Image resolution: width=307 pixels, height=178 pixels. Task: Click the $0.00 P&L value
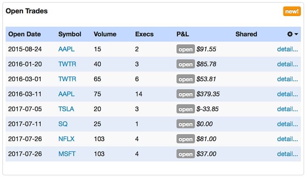[x=205, y=124]
